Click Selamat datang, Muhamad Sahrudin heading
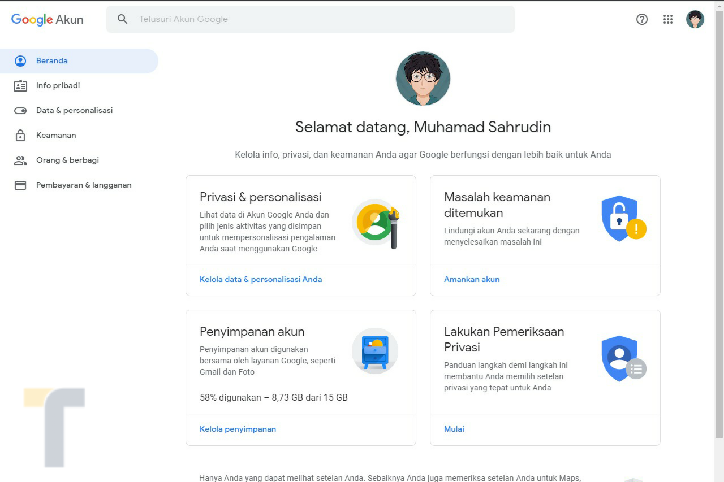724x482 pixels. (x=423, y=127)
